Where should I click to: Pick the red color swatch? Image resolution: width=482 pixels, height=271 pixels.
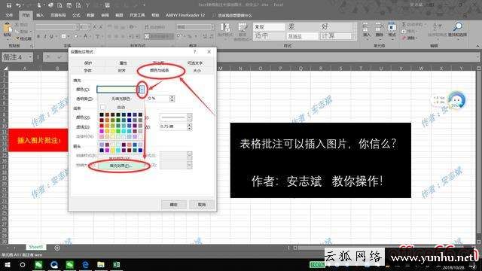(x=102, y=126)
